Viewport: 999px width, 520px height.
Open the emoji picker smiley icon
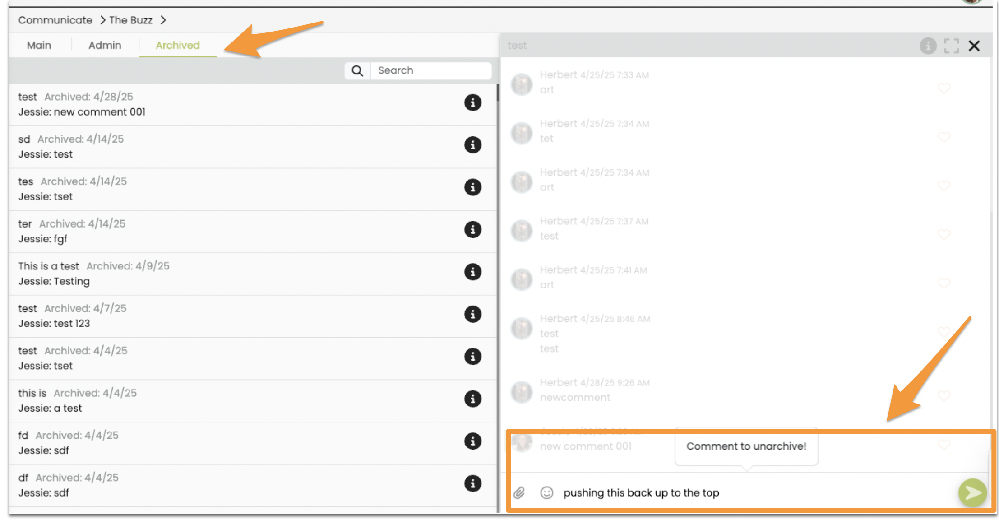pos(546,492)
